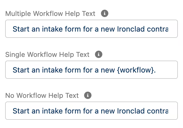Image resolution: width=183 pixels, height=128 pixels.
Task: Click truncated 'contra' text in No Workflow field
Action: [158, 111]
